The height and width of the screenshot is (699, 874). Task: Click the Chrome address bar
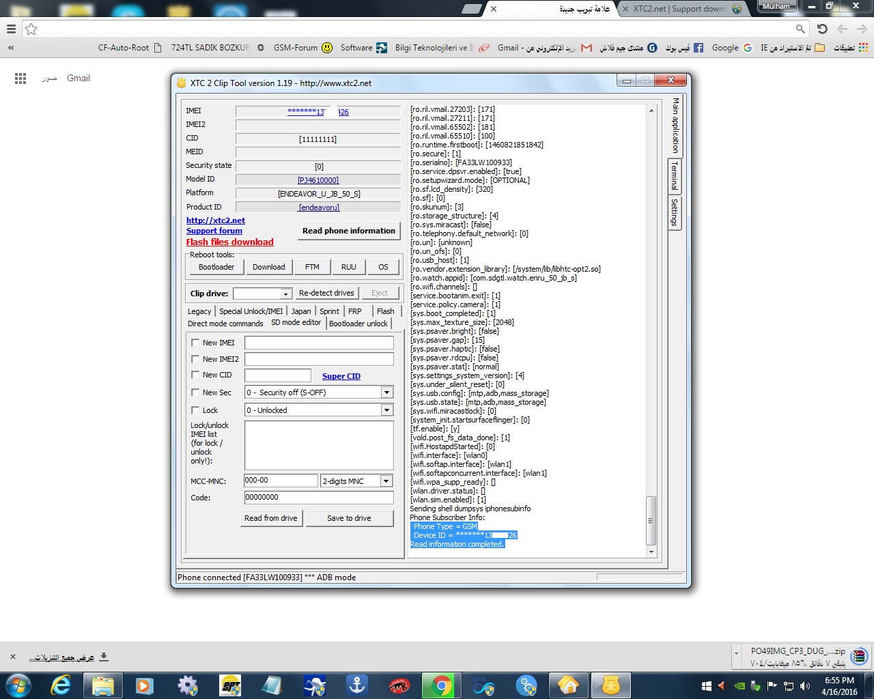415,29
